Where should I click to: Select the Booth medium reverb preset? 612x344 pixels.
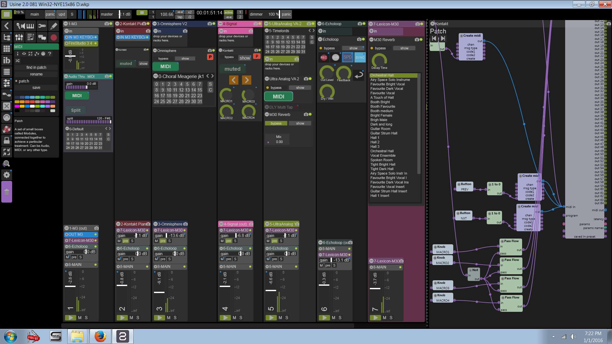point(382,111)
